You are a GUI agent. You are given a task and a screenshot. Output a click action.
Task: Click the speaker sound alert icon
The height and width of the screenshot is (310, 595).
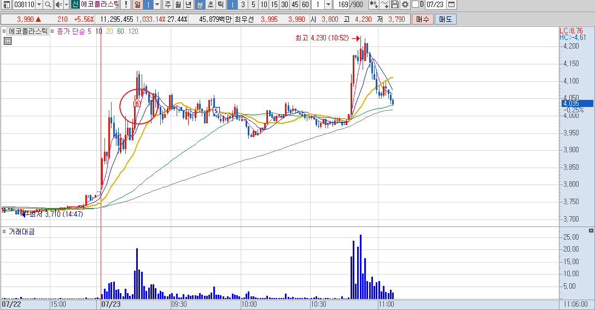coord(59,4)
